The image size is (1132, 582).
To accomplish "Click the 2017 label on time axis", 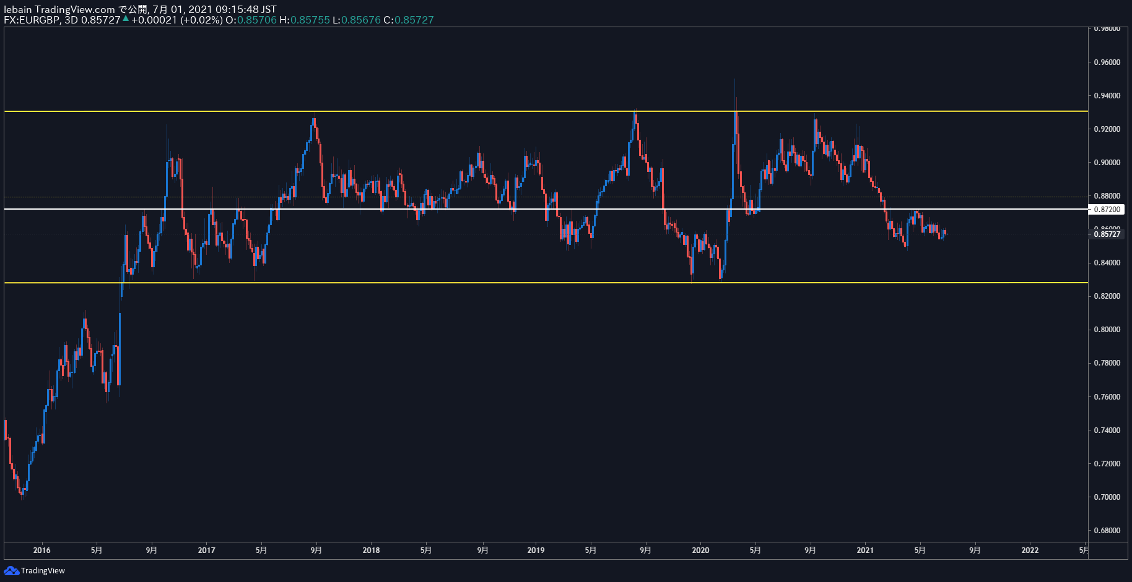I will point(206,550).
